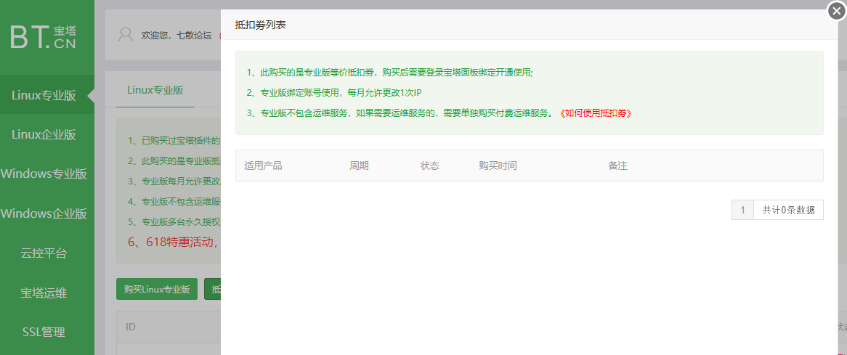
Task: Click the ID column header in background table
Action: pos(130,327)
